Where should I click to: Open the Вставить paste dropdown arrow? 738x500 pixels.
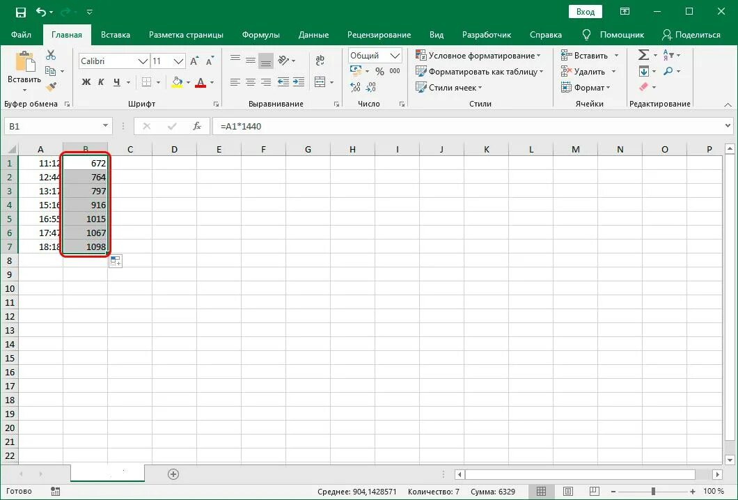pyautogui.click(x=24, y=89)
